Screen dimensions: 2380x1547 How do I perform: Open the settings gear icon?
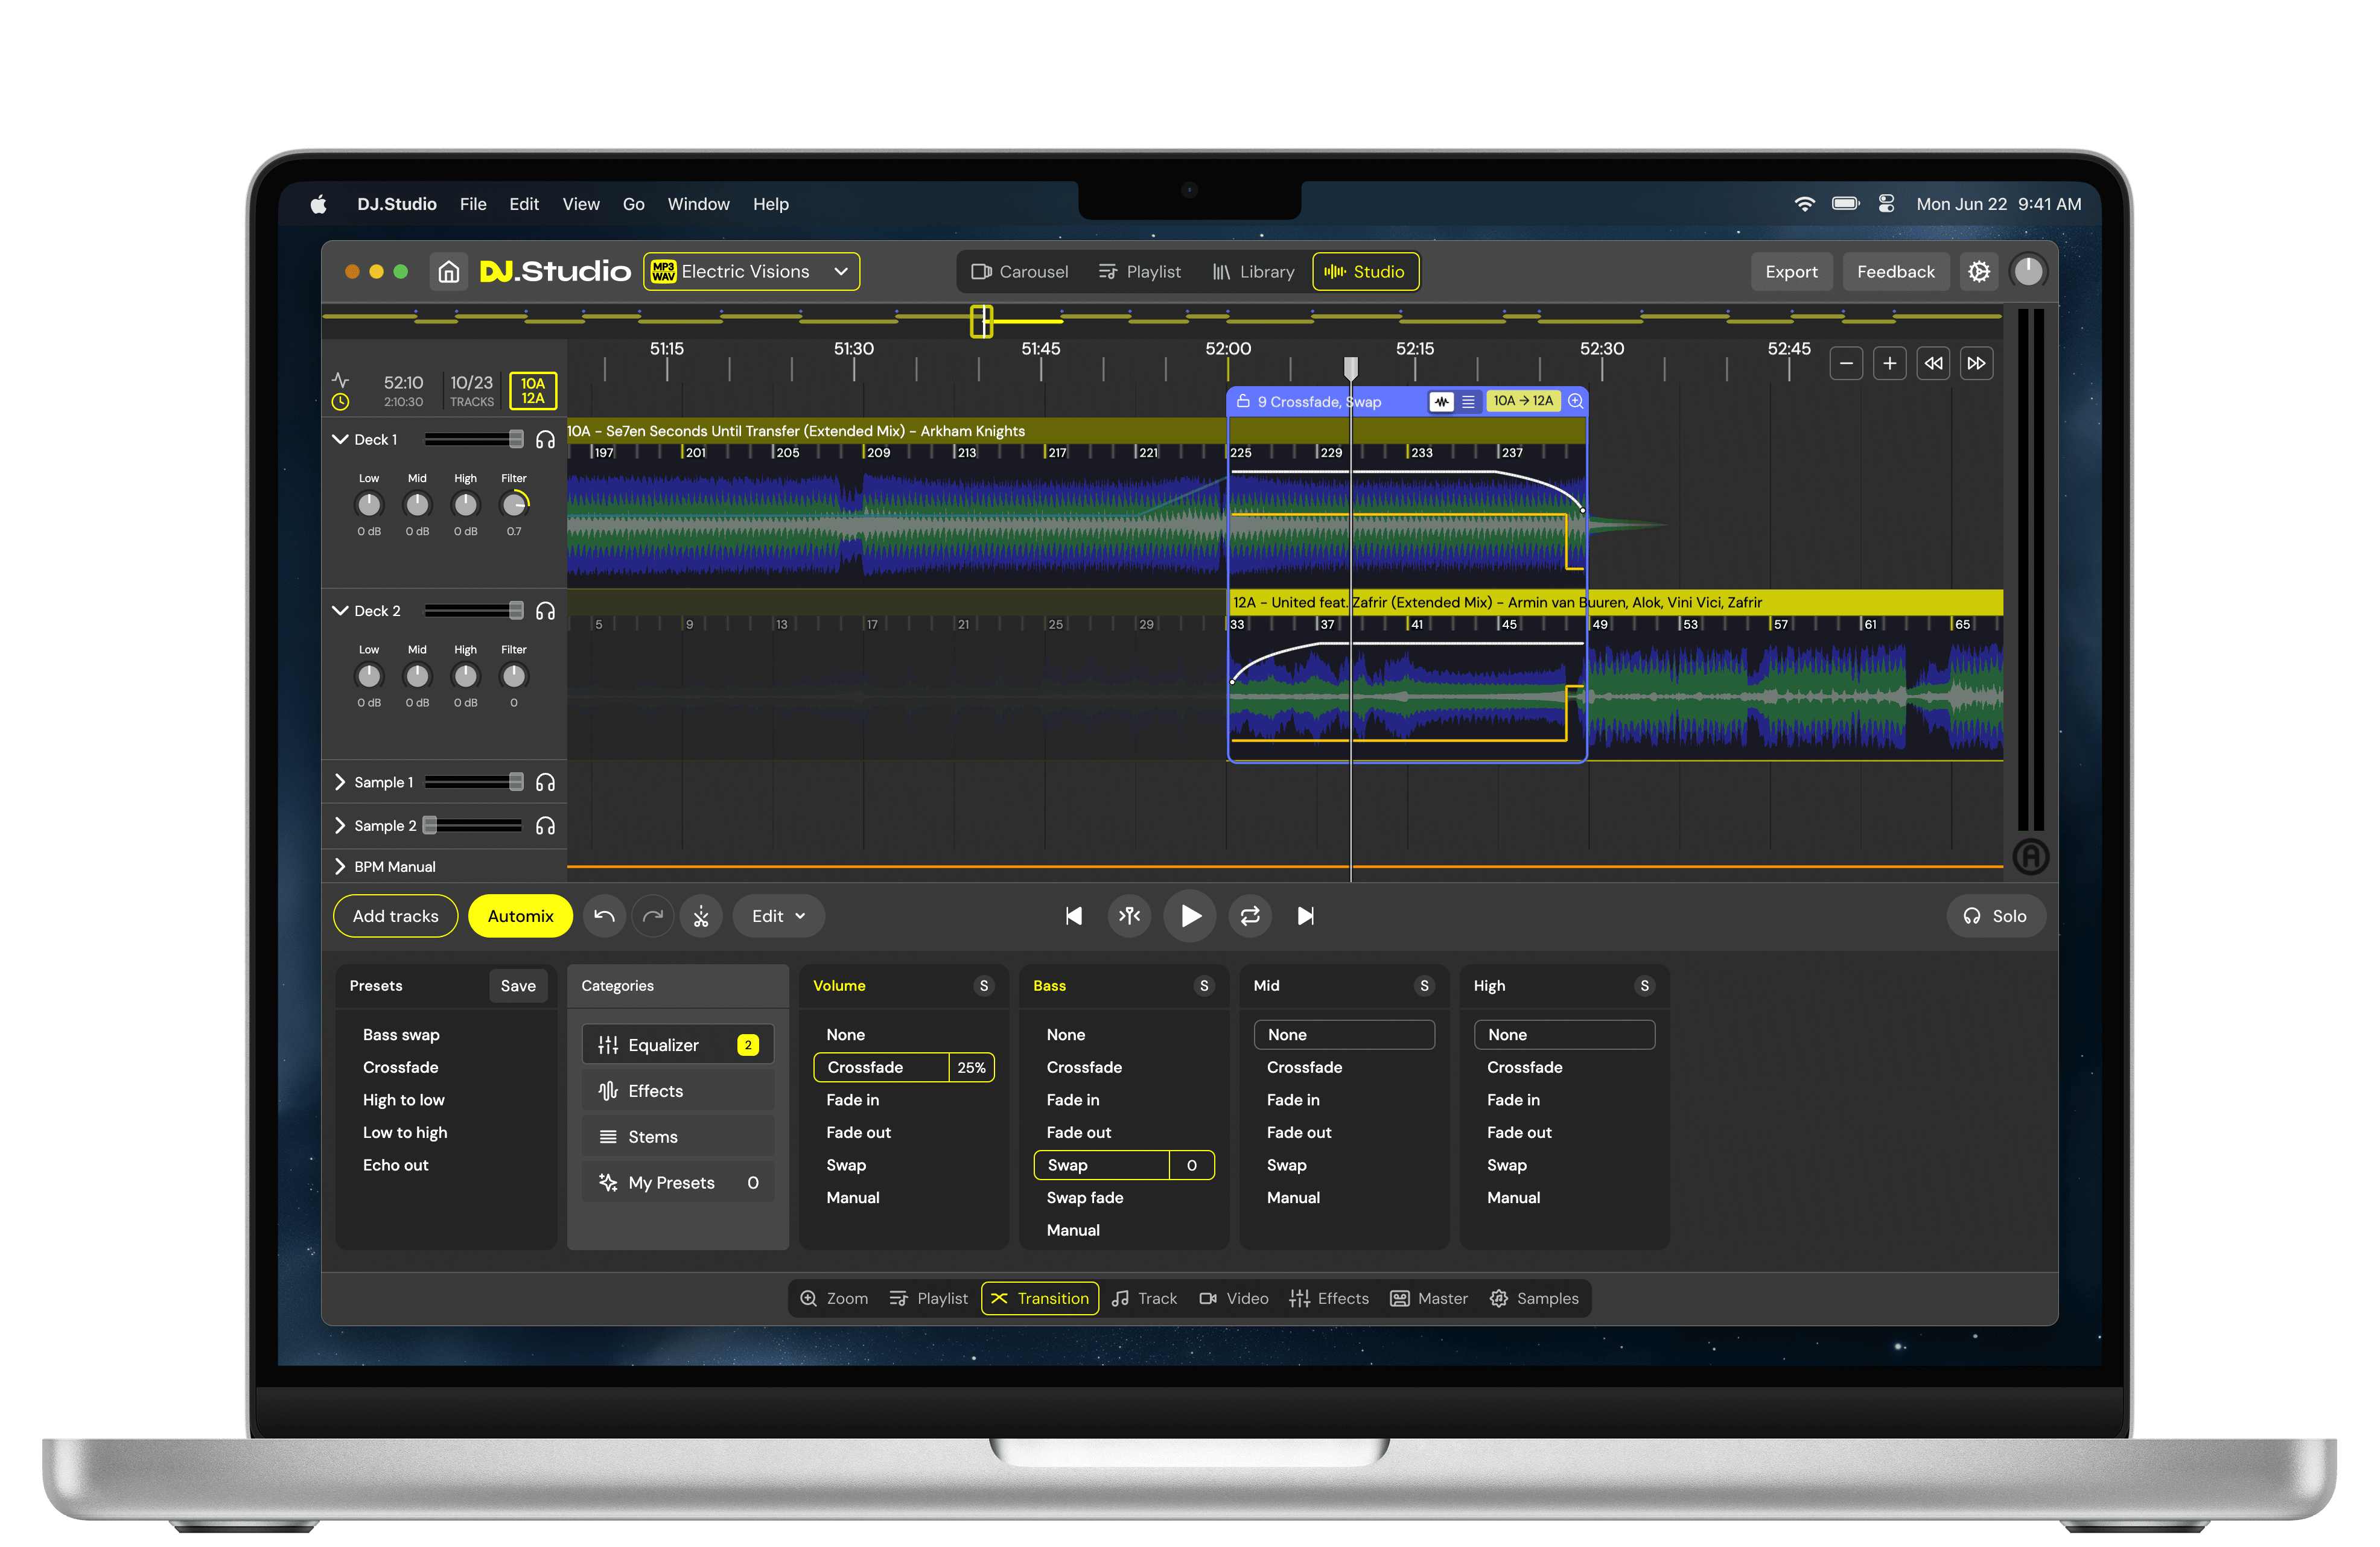pyautogui.click(x=1978, y=272)
